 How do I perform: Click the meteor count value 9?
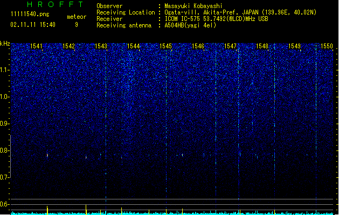pos(77,25)
